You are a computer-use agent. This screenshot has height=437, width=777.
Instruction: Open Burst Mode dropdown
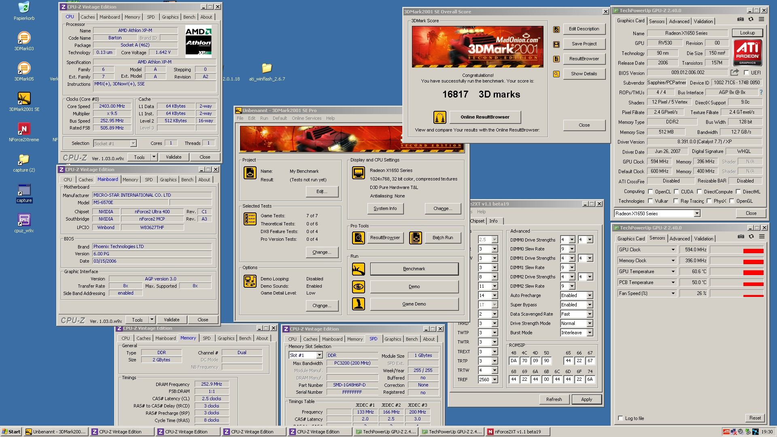pyautogui.click(x=590, y=333)
